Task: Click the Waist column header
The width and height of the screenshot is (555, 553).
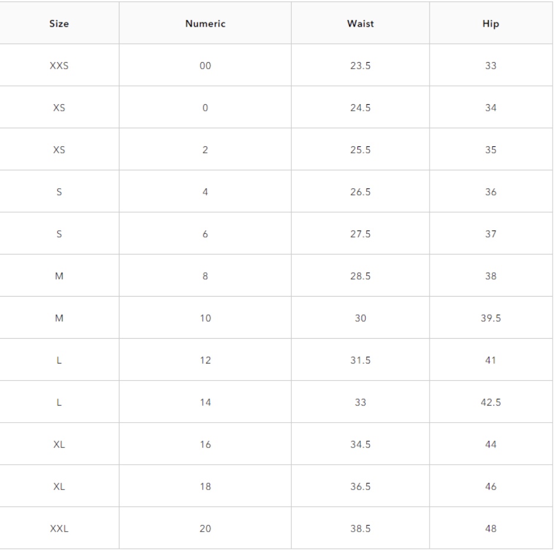Action: pyautogui.click(x=360, y=24)
